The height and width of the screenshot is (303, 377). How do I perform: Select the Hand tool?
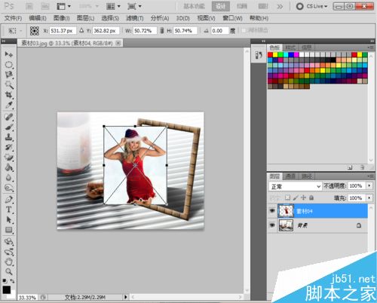coord(9,262)
